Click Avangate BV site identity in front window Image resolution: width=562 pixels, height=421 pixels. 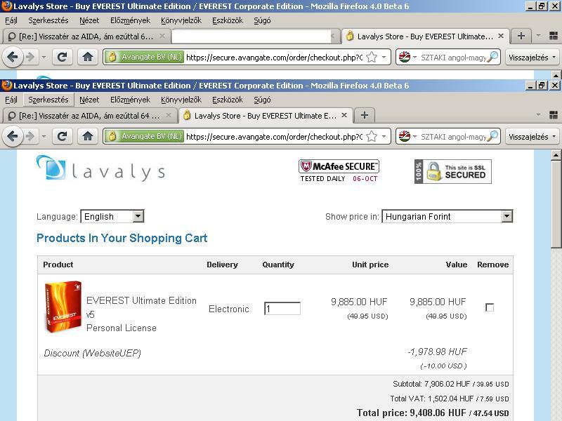(x=144, y=136)
